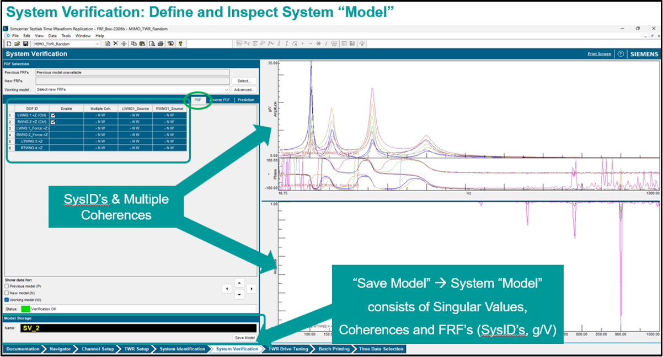Click the Copy toolbar icon

pos(134,44)
